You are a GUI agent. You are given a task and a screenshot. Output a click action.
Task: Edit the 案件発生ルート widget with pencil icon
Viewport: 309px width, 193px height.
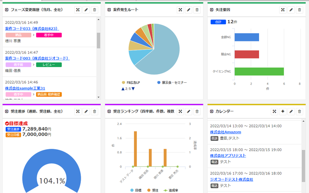pos(189,10)
